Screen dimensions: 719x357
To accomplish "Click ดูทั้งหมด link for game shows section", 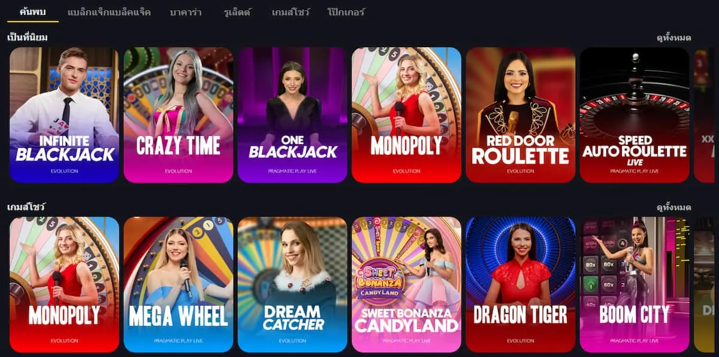I will tap(673, 208).
